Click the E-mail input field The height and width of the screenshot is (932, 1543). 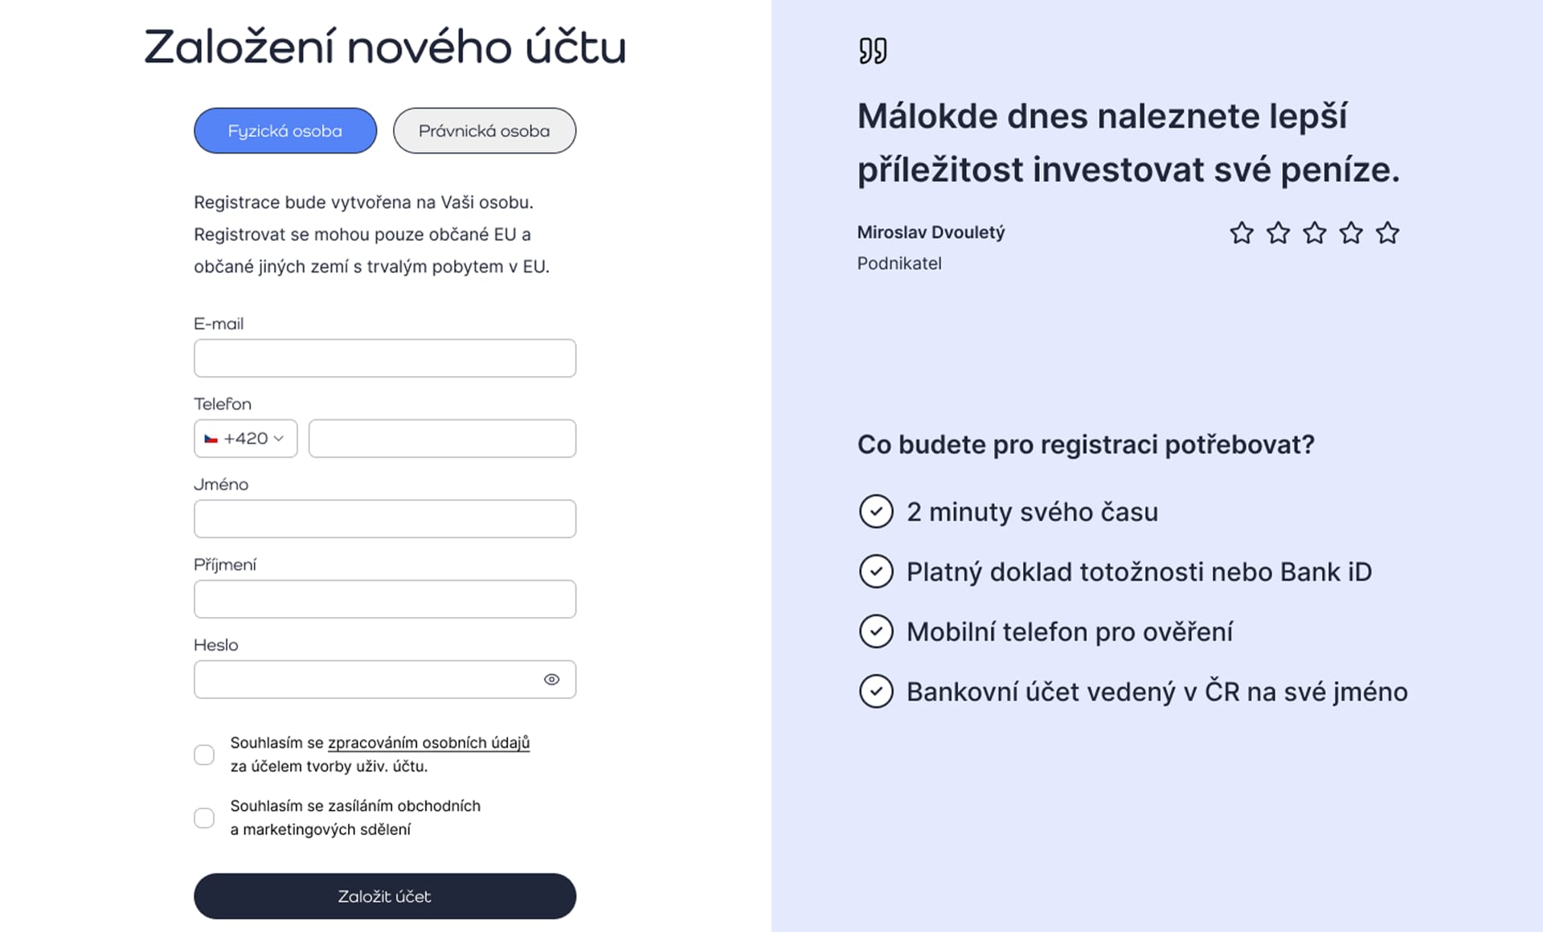384,358
